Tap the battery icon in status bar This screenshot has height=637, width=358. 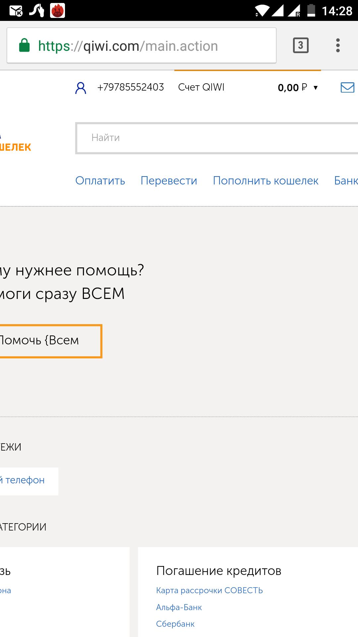311,11
